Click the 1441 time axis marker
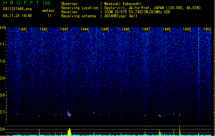215x136 pixels. pyautogui.click(x=23, y=29)
